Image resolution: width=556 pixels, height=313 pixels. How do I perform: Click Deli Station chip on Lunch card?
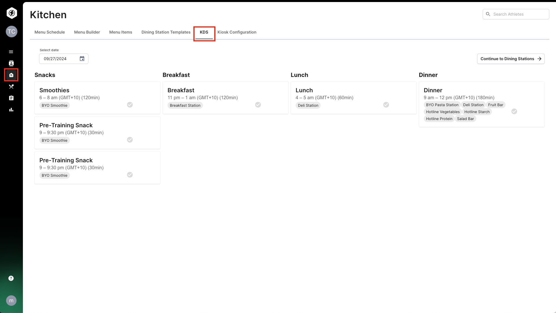coord(308,105)
